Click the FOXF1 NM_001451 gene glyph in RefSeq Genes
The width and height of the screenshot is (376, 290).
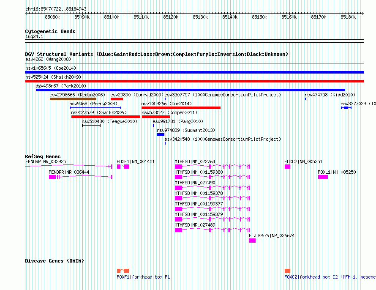click(123, 167)
